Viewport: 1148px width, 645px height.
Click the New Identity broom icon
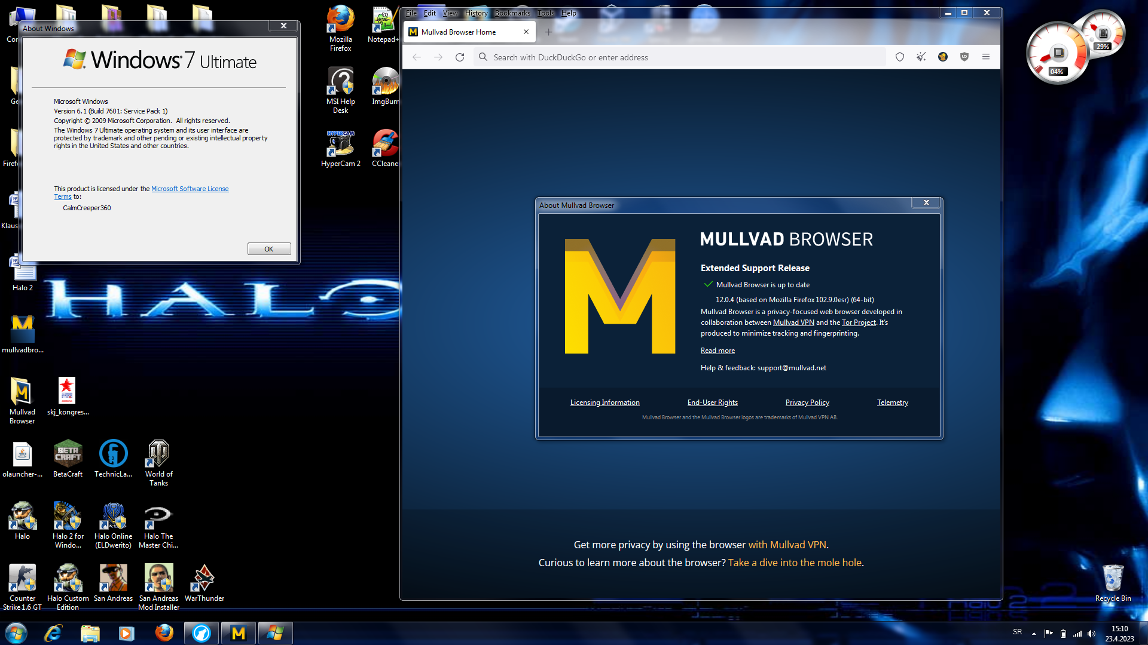click(921, 57)
